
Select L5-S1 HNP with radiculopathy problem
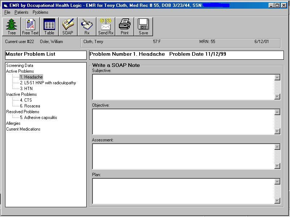[48, 83]
